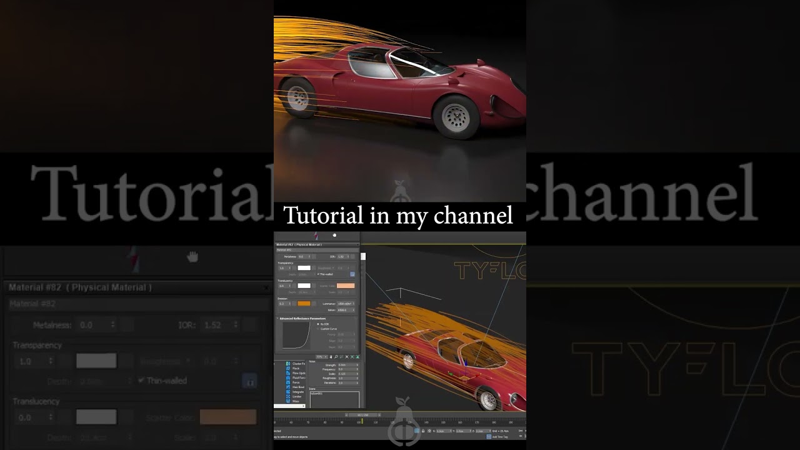Image resolution: width=800 pixels, height=450 pixels.
Task: Open the white Transparency color swatch
Action: click(x=304, y=268)
